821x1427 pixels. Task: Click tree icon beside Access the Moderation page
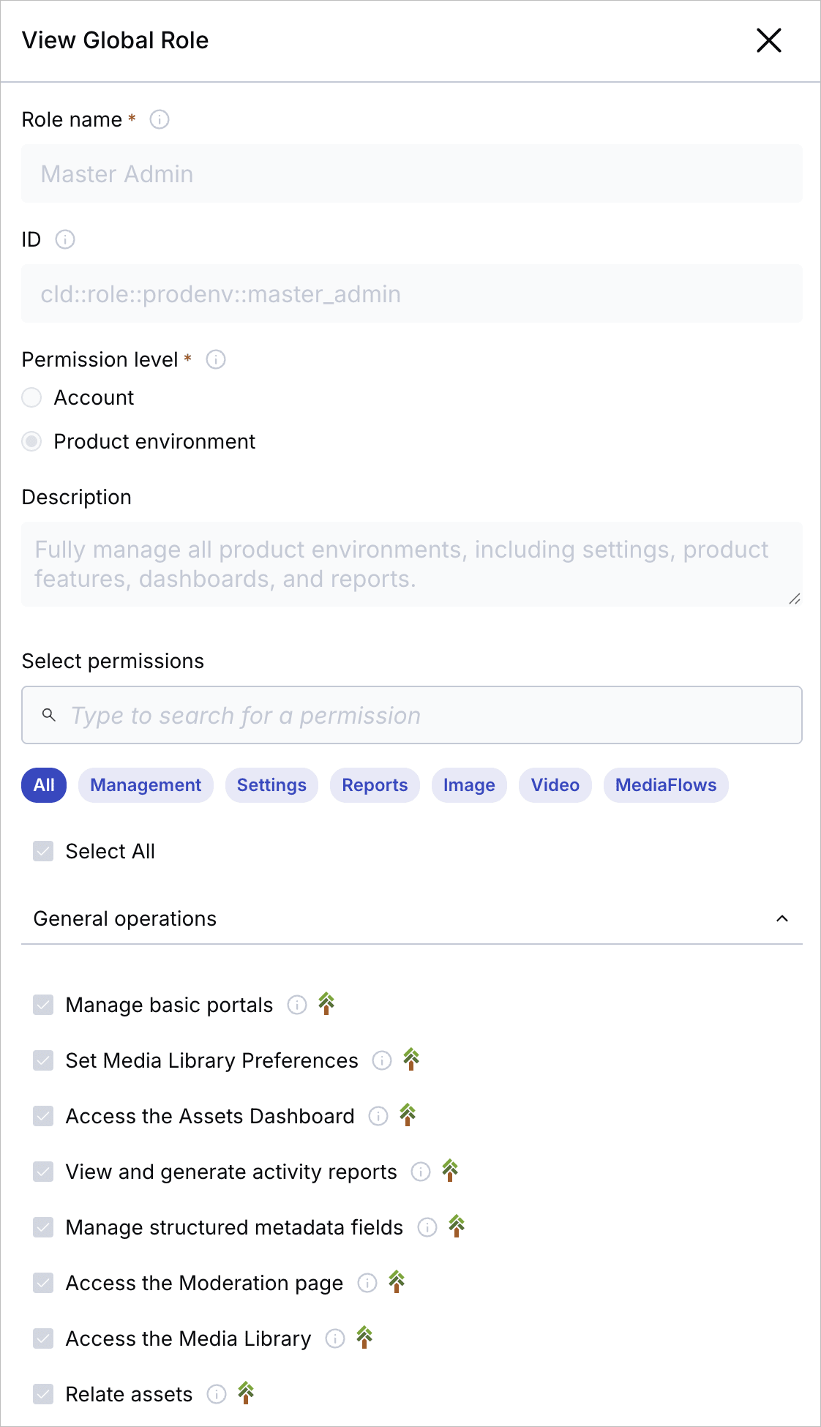click(x=397, y=1282)
